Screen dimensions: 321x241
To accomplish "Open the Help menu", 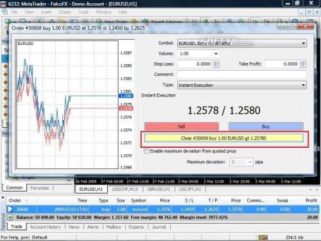I will coord(123,12).
